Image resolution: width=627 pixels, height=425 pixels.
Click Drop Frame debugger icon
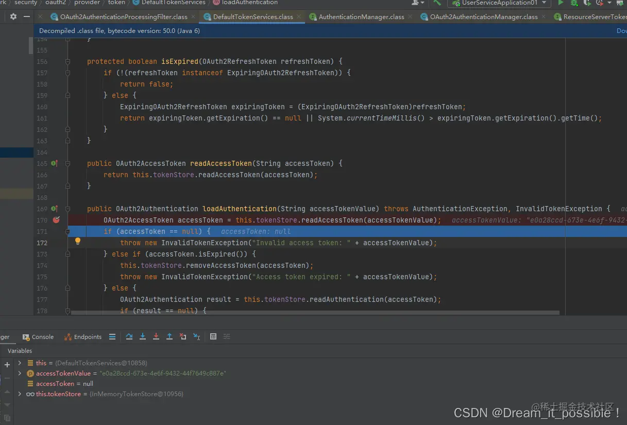point(183,336)
